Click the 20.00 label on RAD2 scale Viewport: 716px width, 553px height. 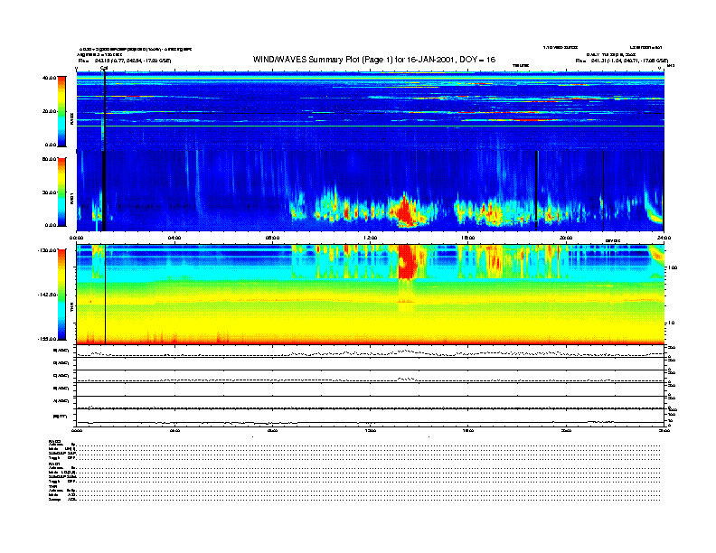pos(49,111)
